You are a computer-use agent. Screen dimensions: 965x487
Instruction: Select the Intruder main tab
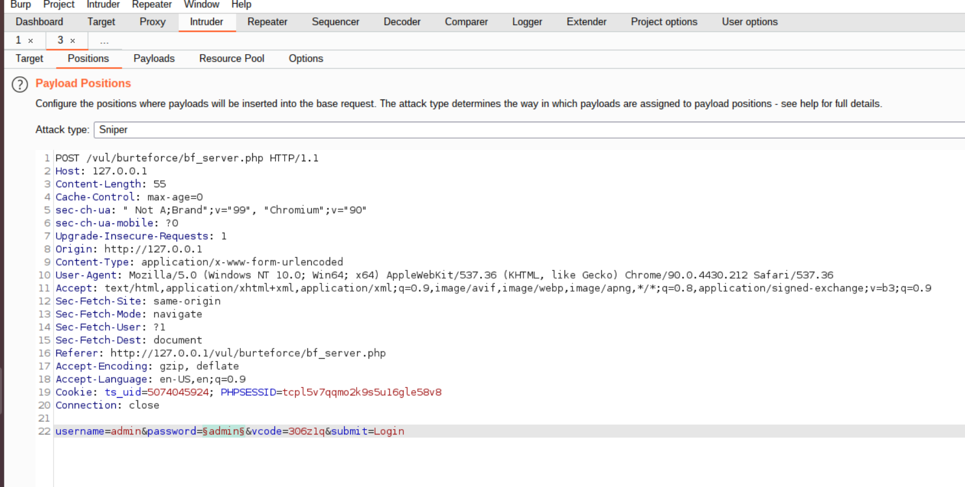coord(207,22)
